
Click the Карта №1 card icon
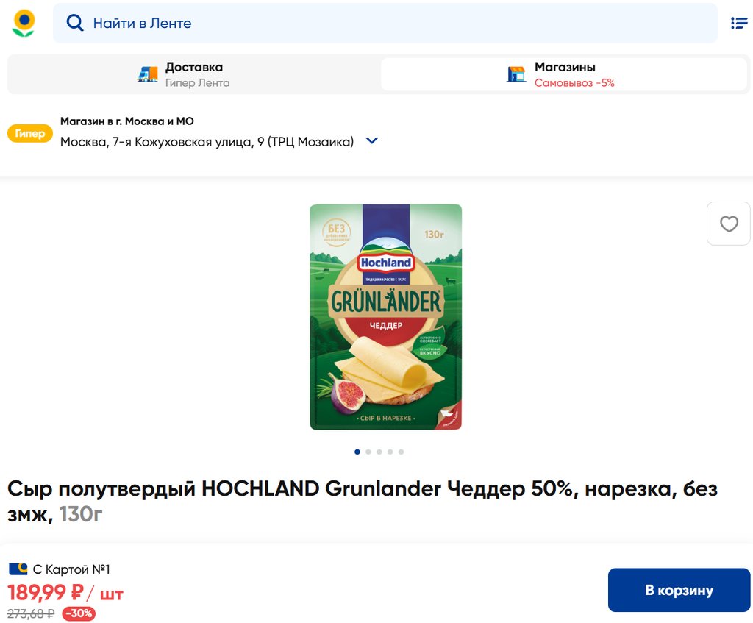pyautogui.click(x=18, y=569)
